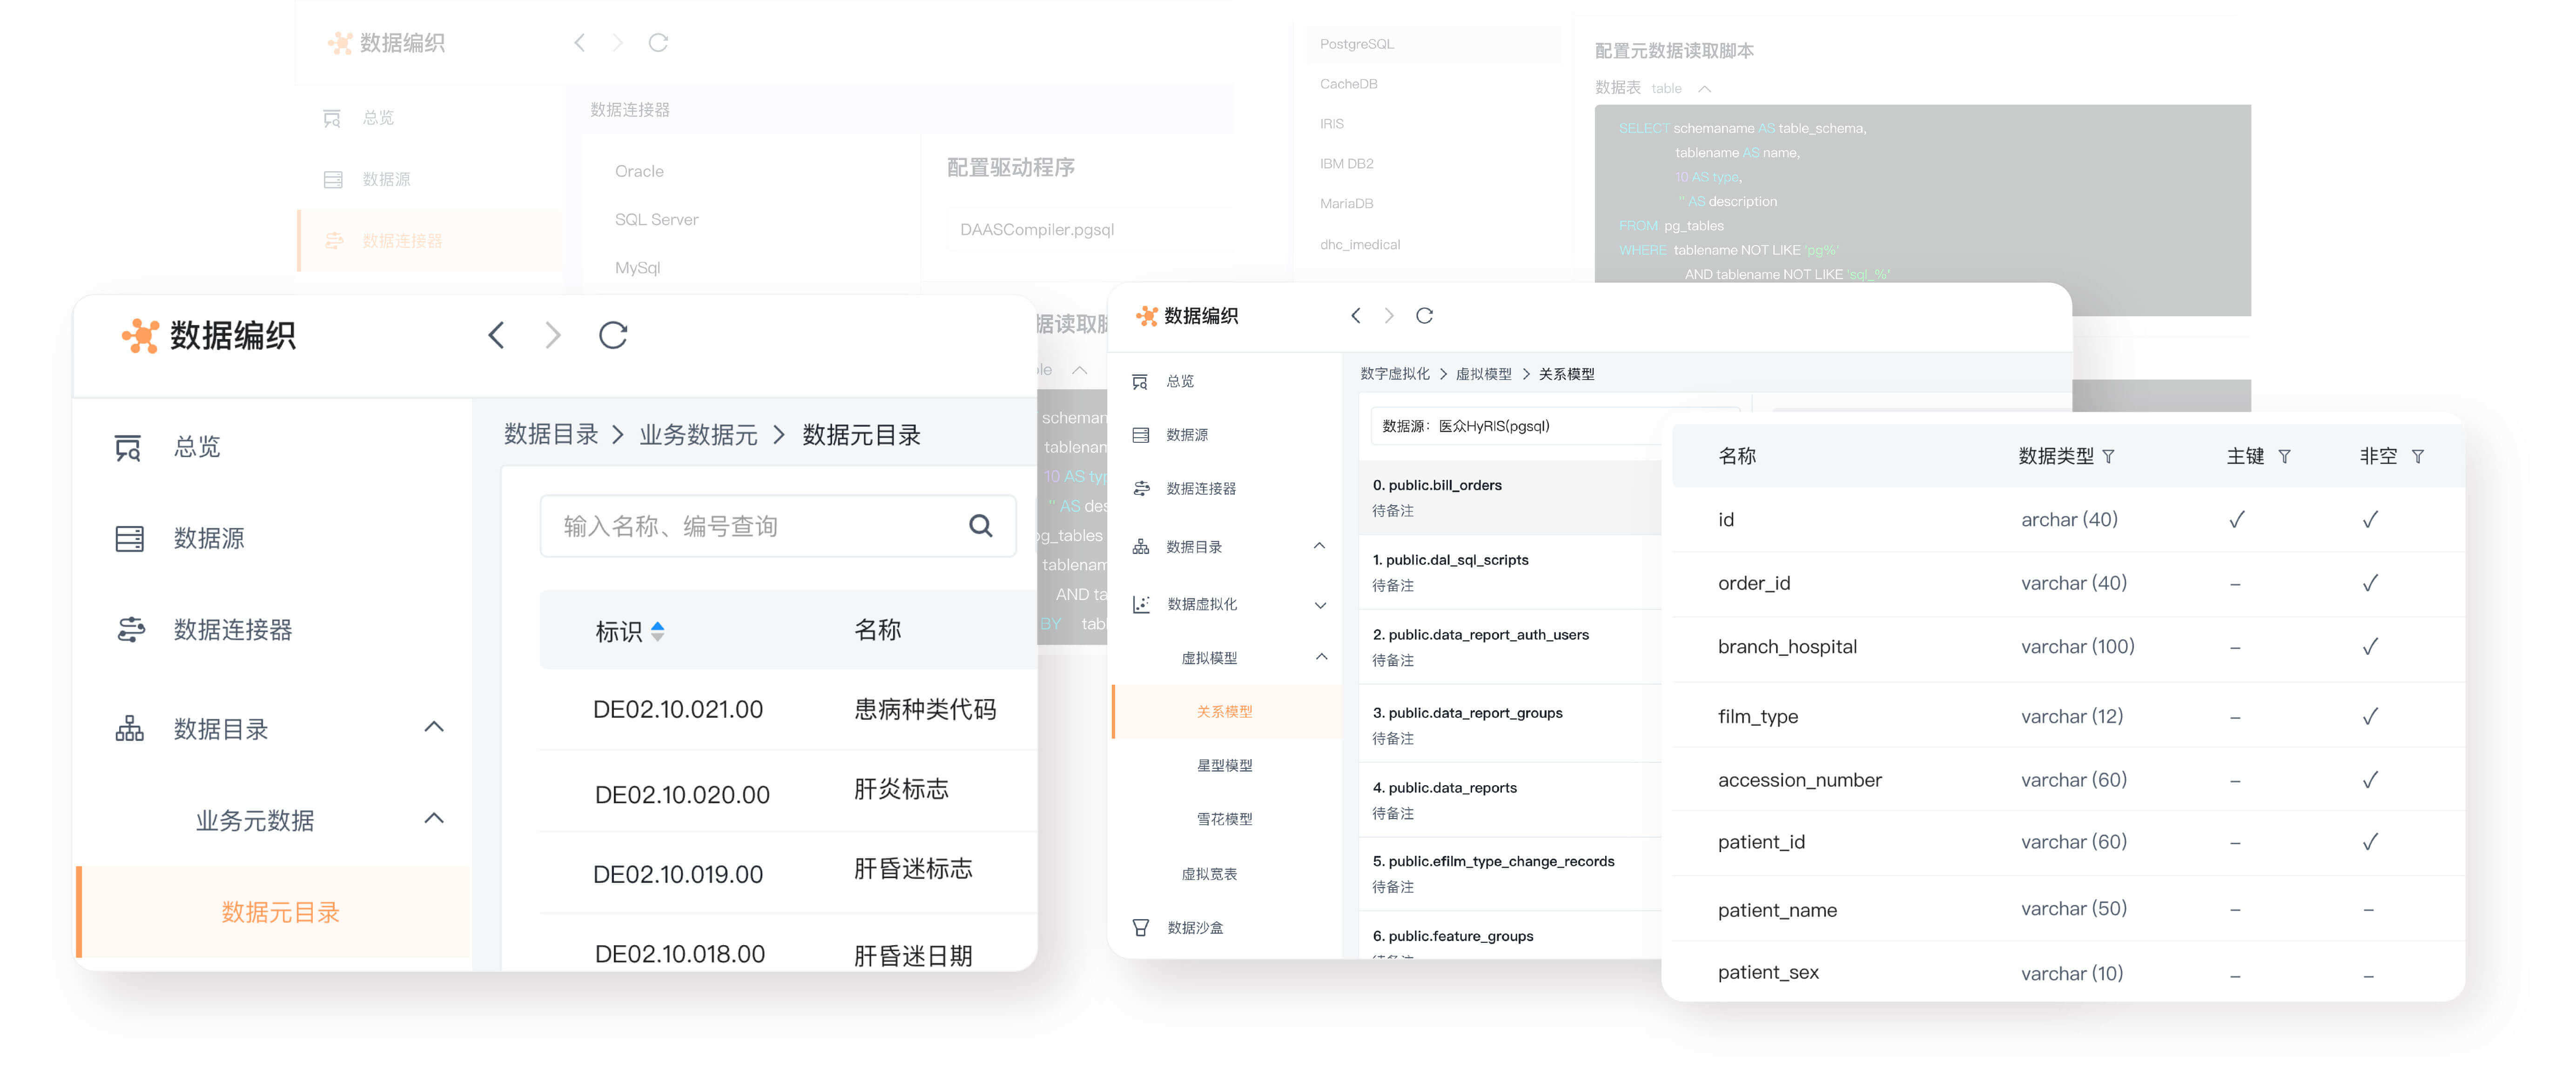
Task: Select 0. public.bill_orders table entry
Action: (1510, 498)
